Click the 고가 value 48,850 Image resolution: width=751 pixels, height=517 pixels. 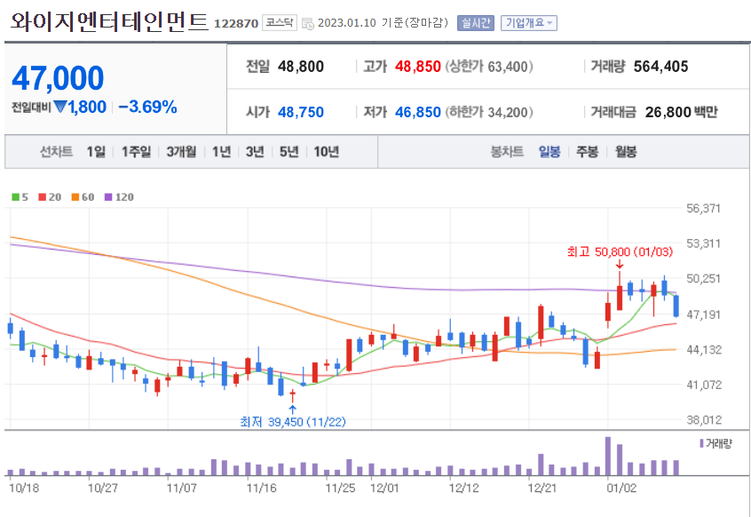(x=417, y=66)
